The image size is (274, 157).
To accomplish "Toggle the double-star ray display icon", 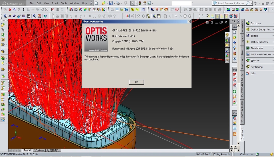I will pos(226,16).
